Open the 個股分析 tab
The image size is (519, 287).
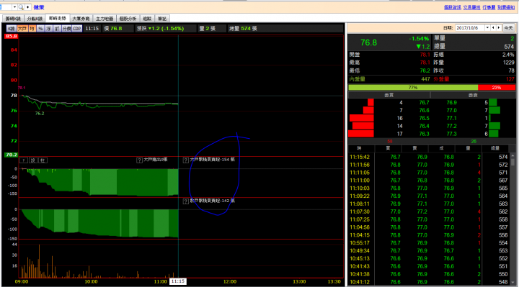(x=128, y=19)
